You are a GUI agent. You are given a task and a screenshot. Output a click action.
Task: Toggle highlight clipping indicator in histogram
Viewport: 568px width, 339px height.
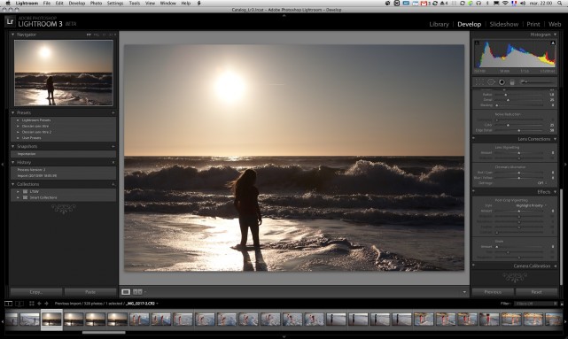coord(553,42)
